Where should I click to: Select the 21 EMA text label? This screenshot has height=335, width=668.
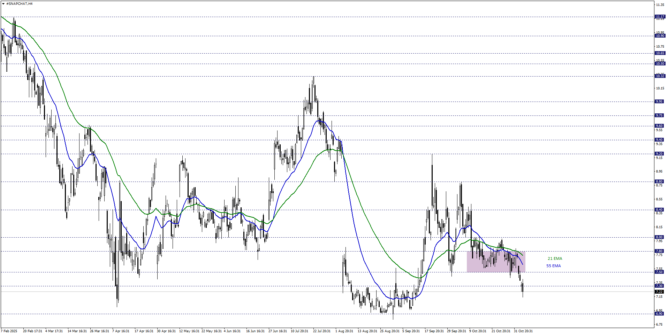555,258
